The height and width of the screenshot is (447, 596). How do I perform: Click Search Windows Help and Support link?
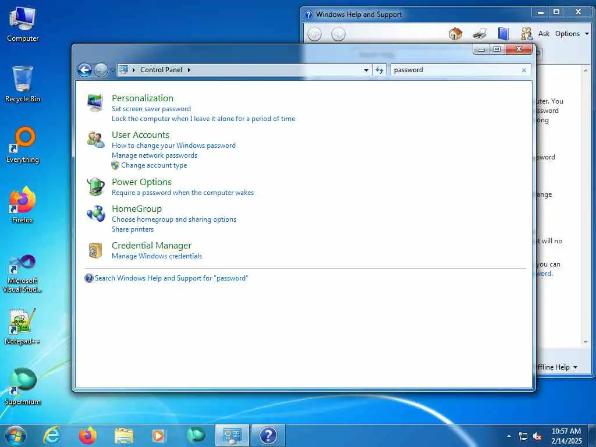coord(172,278)
